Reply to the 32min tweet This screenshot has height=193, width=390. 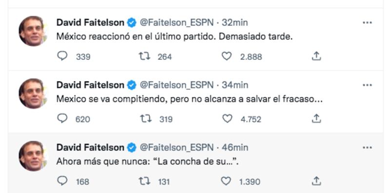click(x=62, y=56)
